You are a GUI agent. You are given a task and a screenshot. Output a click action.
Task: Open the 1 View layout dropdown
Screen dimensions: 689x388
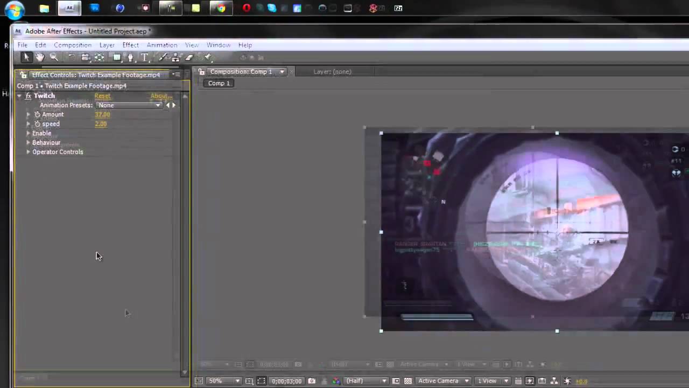492,381
